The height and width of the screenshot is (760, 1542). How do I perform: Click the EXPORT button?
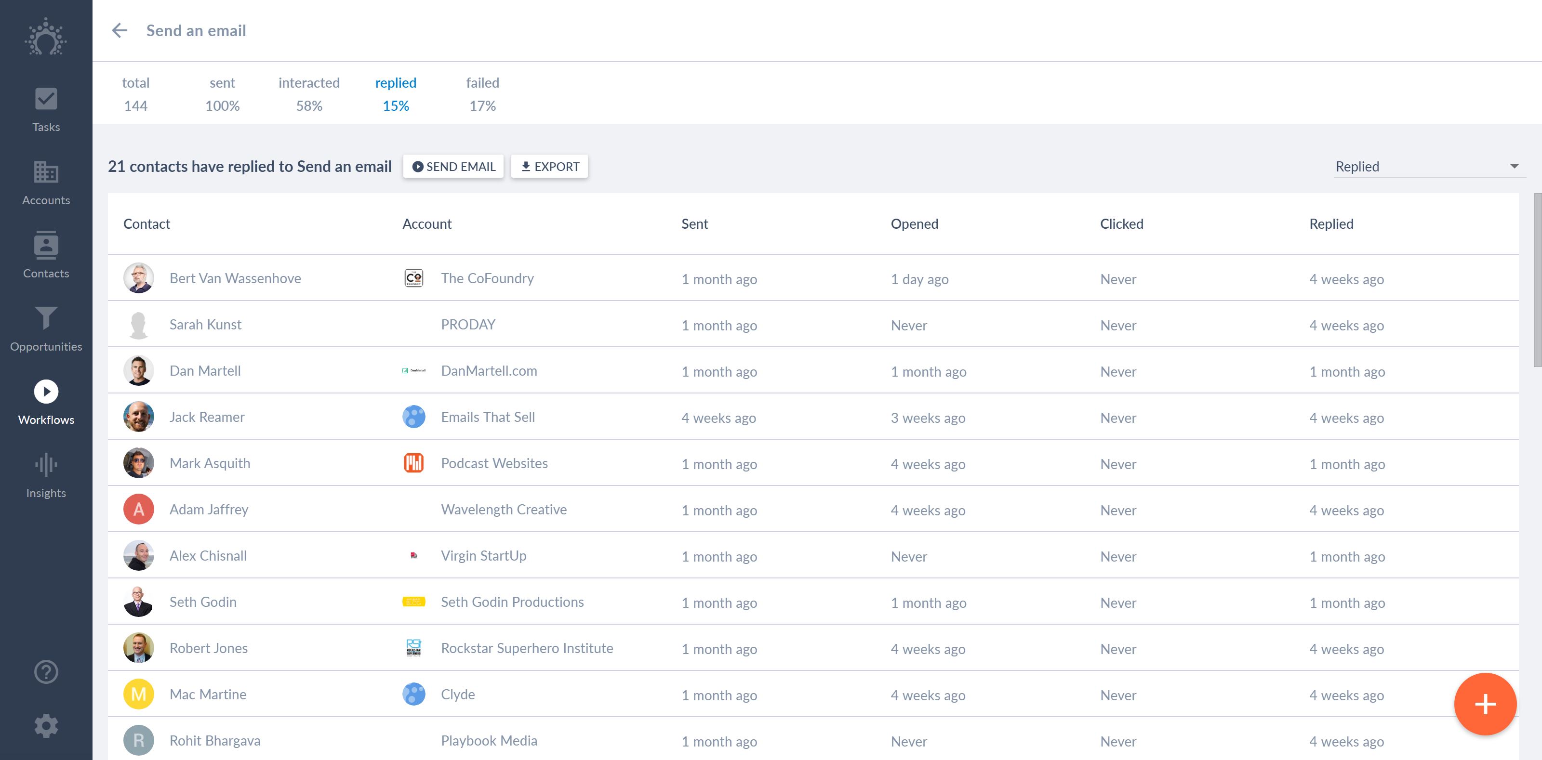pyautogui.click(x=549, y=166)
